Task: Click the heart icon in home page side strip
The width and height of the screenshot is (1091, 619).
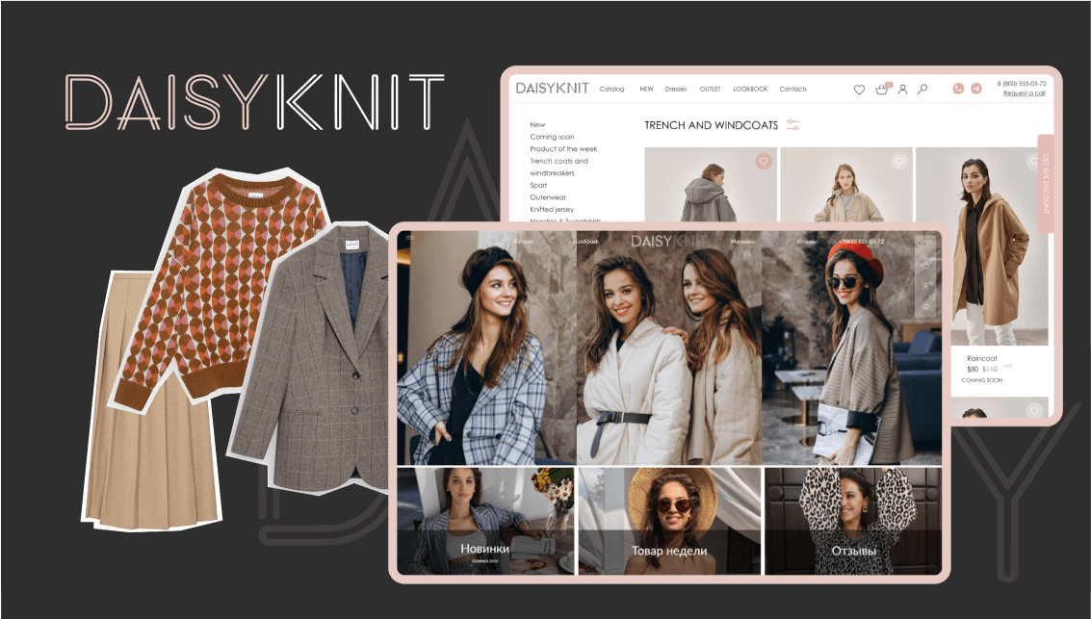Action: pyautogui.click(x=925, y=245)
